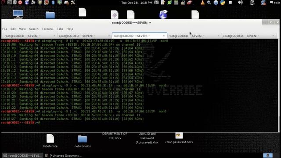Image resolution: width=281 pixels, height=158 pixels.
Task: Open the notepad icon in top panel
Action: [x=163, y=3]
